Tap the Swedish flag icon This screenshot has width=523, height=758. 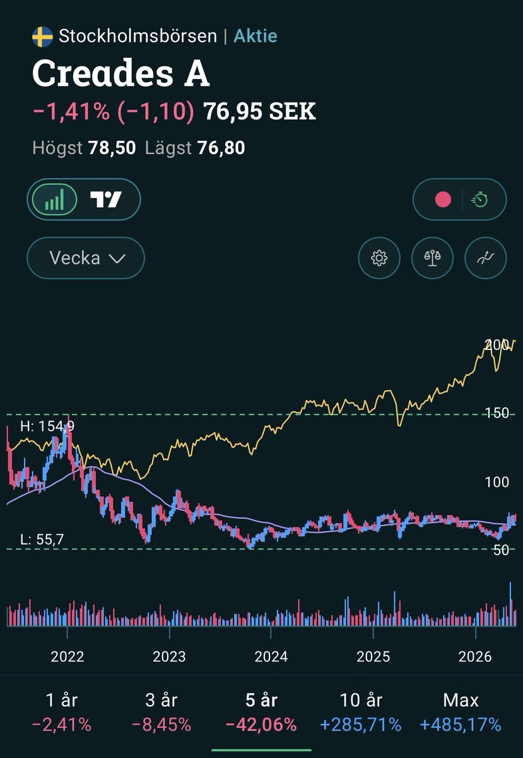[42, 37]
